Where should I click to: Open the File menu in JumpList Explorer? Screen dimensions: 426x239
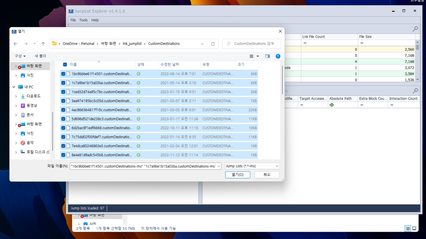pyautogui.click(x=73, y=20)
